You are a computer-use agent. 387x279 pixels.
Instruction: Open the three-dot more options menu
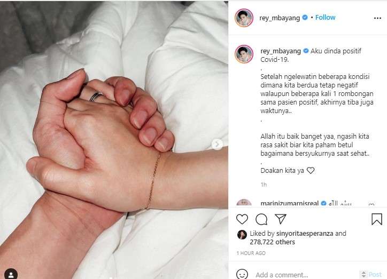(x=377, y=18)
